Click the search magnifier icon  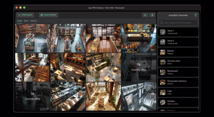pos(161,23)
